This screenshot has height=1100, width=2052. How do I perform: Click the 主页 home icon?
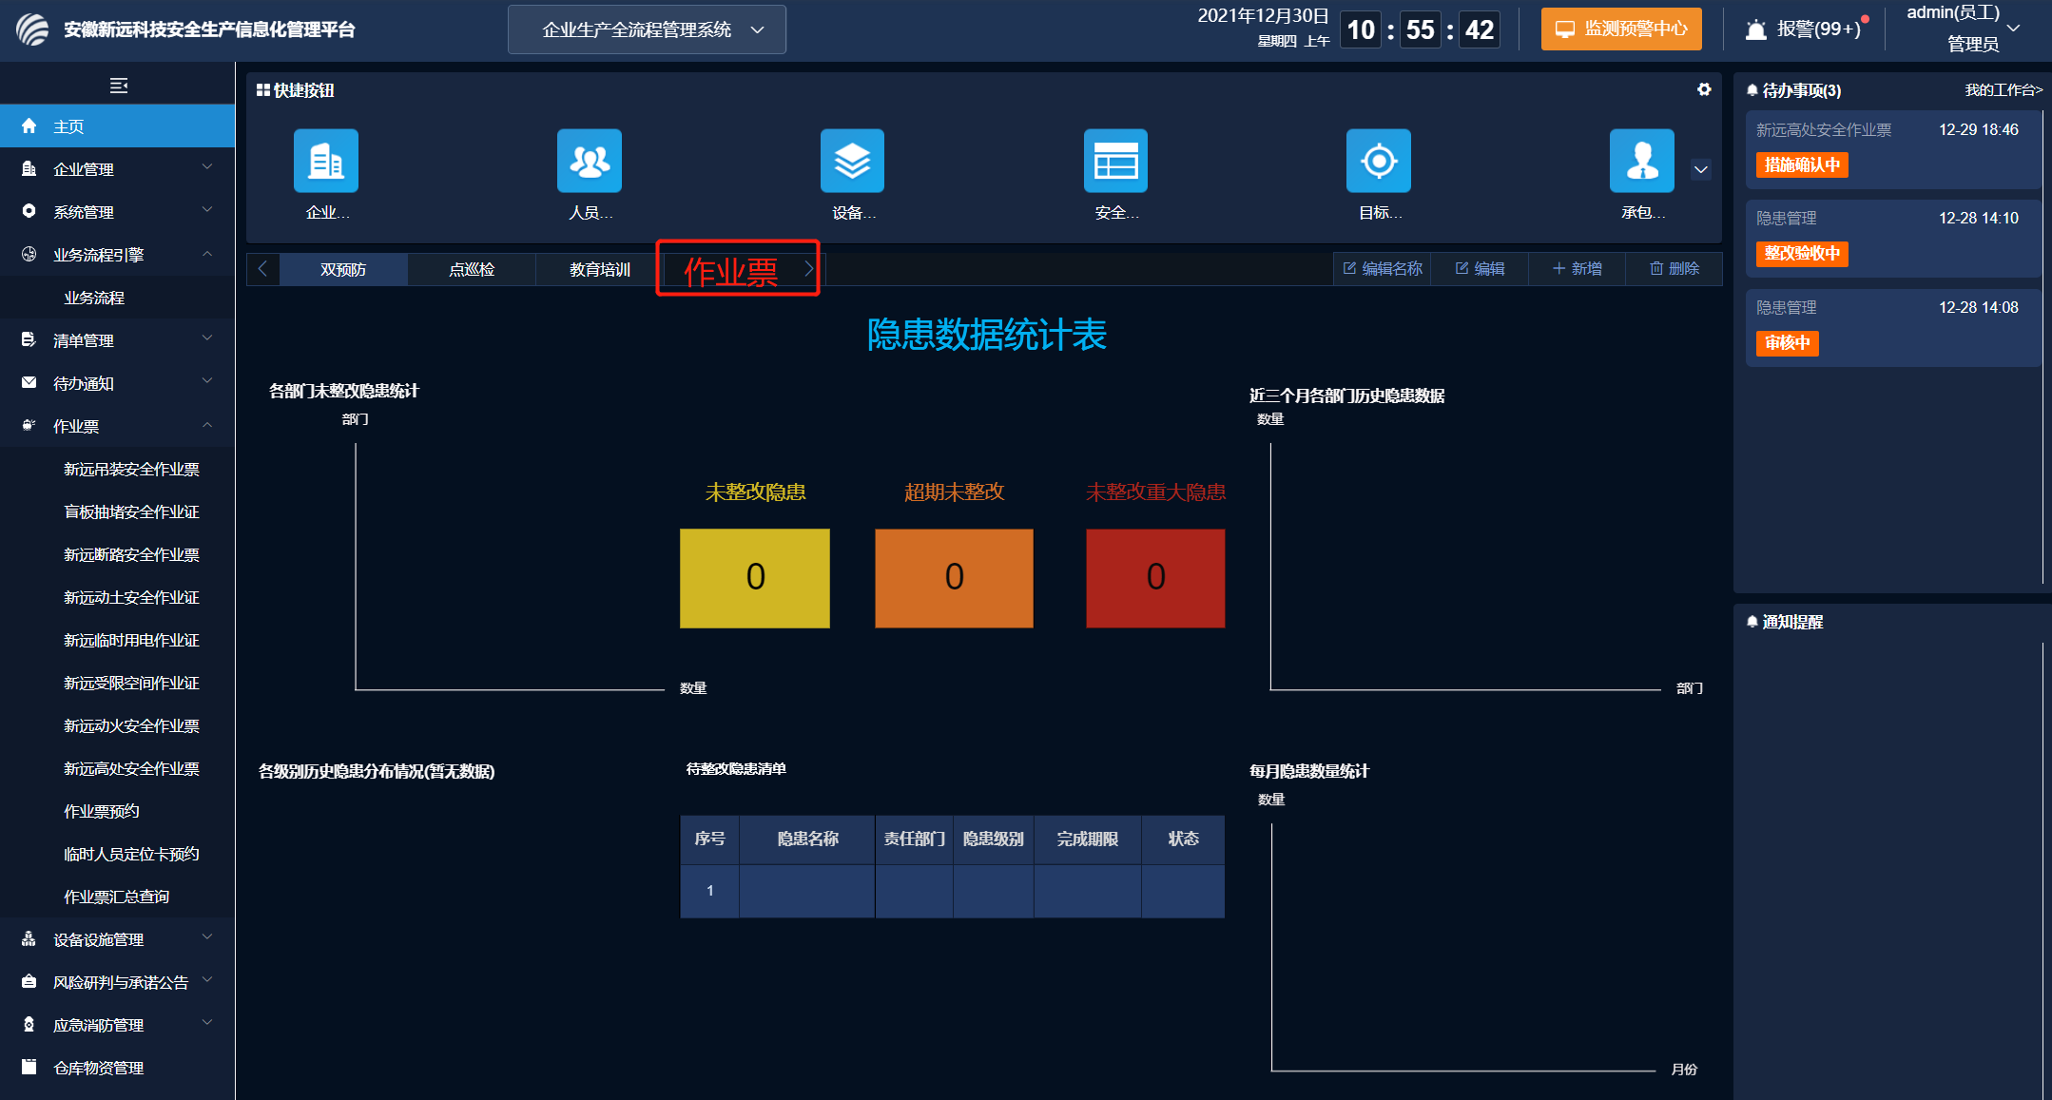[x=29, y=125]
